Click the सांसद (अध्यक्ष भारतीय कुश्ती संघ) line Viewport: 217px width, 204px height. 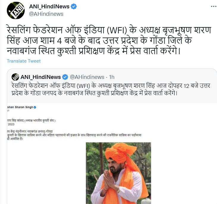tap(31, 121)
